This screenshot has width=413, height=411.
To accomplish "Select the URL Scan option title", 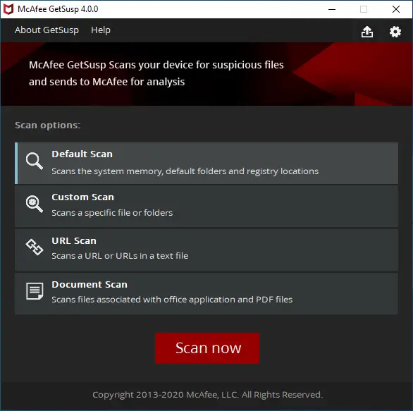I will click(74, 241).
